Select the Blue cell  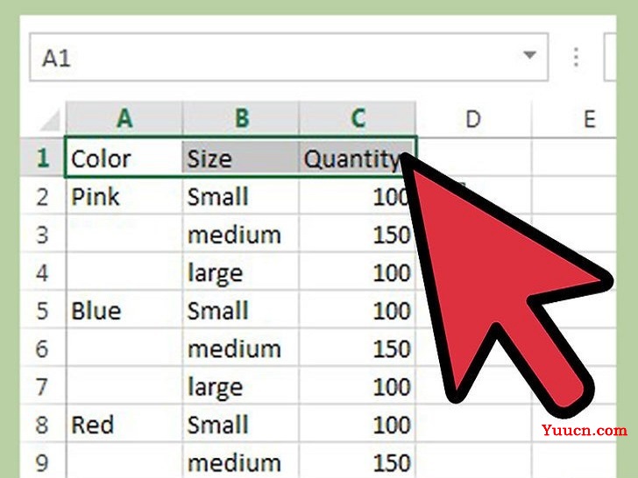(124, 311)
